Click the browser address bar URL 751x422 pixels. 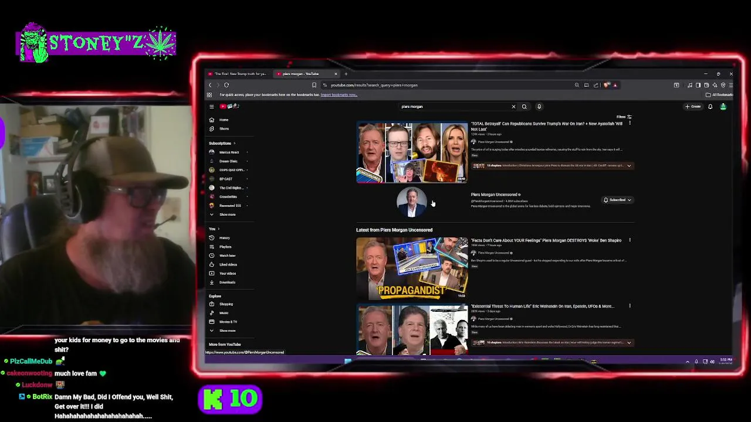374,85
